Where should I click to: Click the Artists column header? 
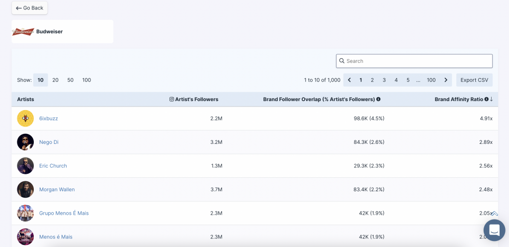(x=26, y=100)
